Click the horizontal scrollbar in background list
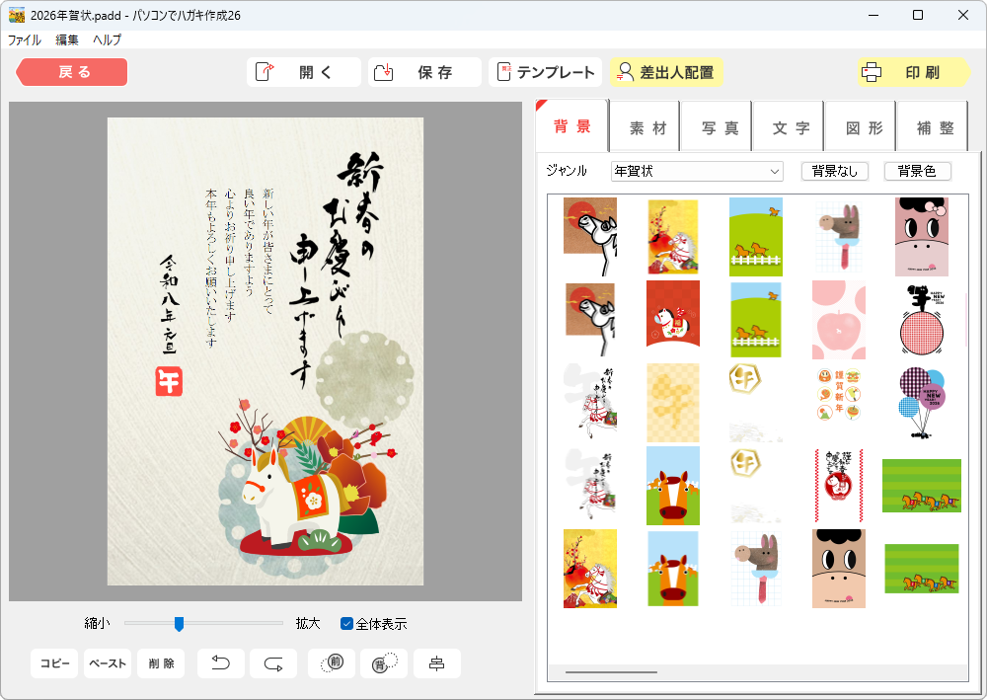 pos(611,672)
